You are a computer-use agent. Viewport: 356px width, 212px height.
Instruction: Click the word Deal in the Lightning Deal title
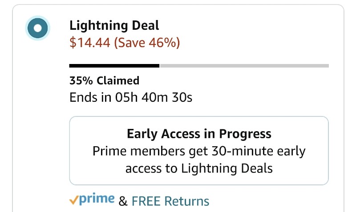click(x=146, y=25)
